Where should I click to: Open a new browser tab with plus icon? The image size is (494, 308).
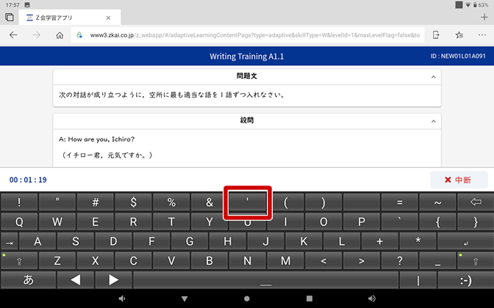tap(484, 17)
